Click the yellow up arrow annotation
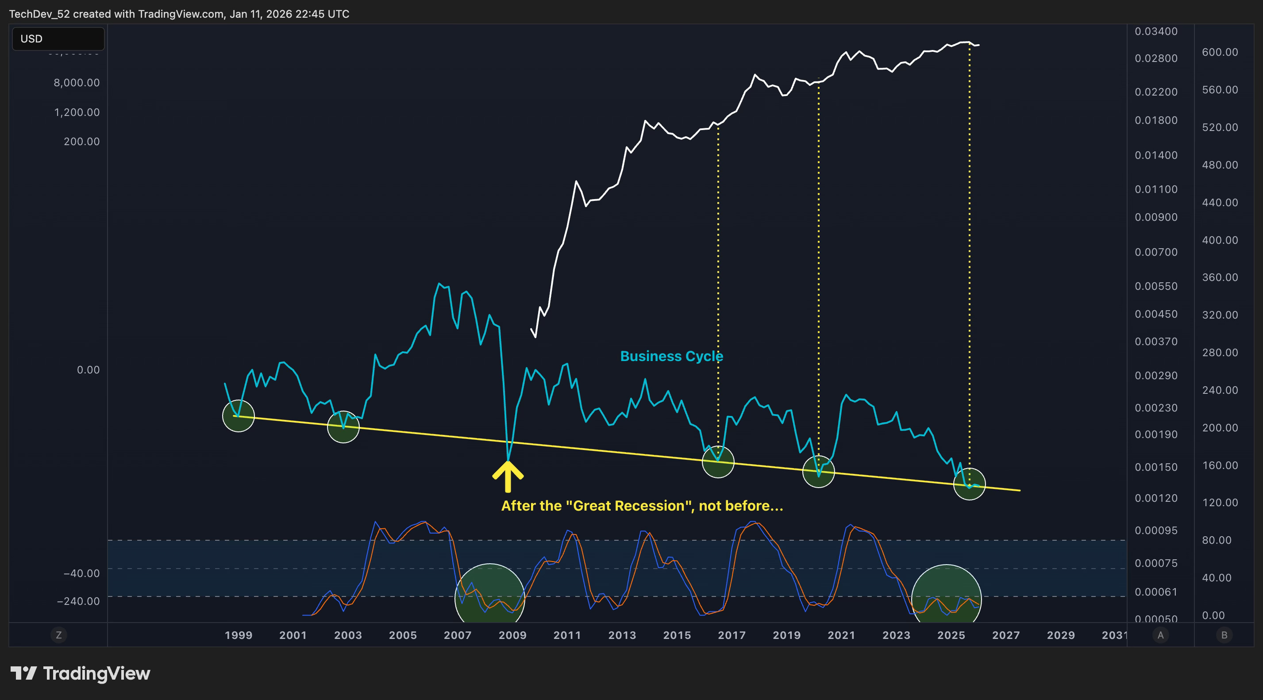 click(508, 476)
